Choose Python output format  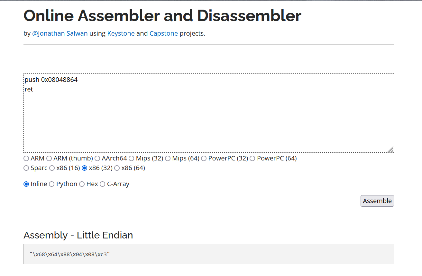[51, 184]
